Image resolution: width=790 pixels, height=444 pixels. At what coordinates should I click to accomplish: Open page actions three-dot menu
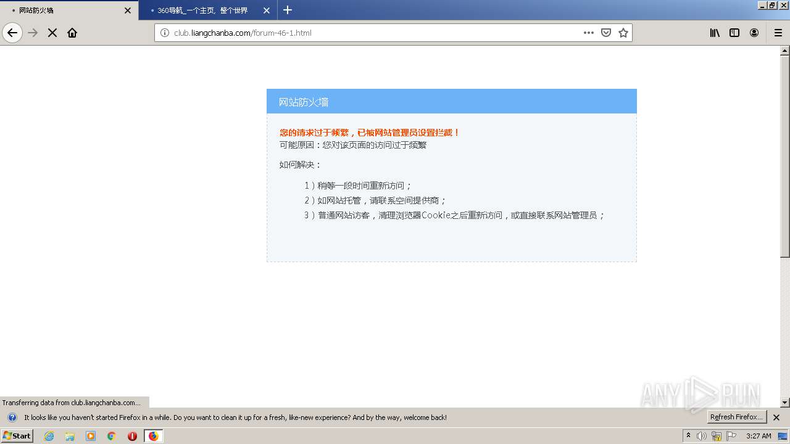coord(589,33)
